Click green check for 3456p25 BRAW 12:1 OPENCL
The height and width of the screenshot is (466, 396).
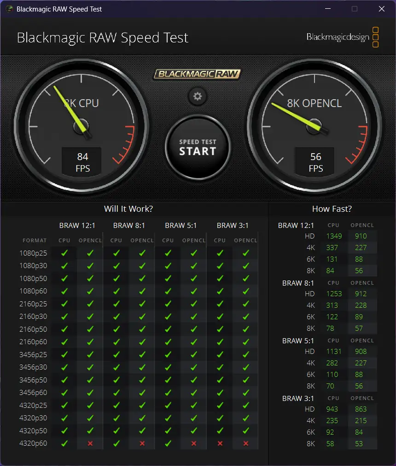pyautogui.click(x=90, y=354)
